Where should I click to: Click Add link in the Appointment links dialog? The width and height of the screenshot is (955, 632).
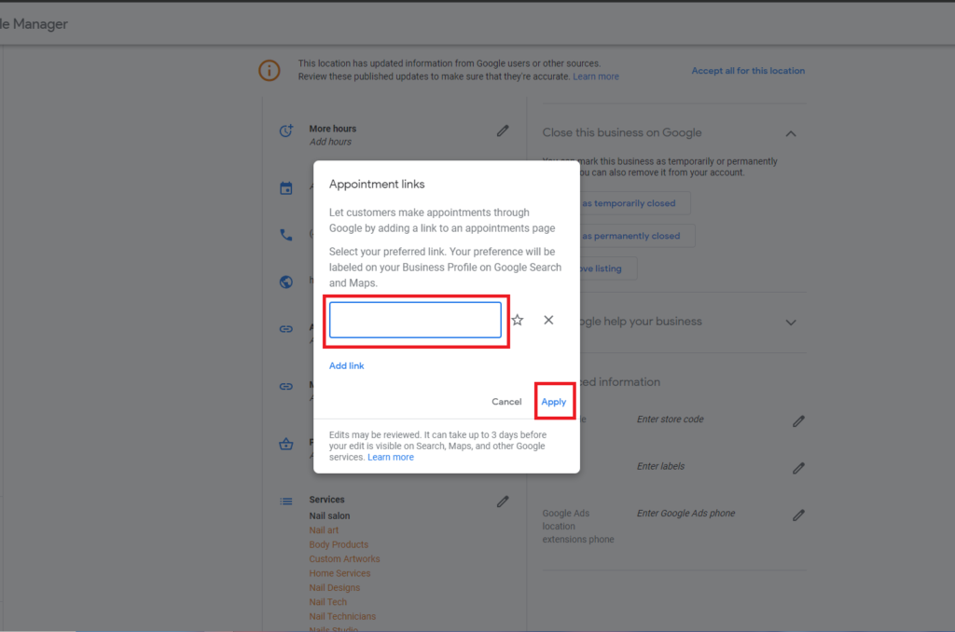(x=347, y=365)
